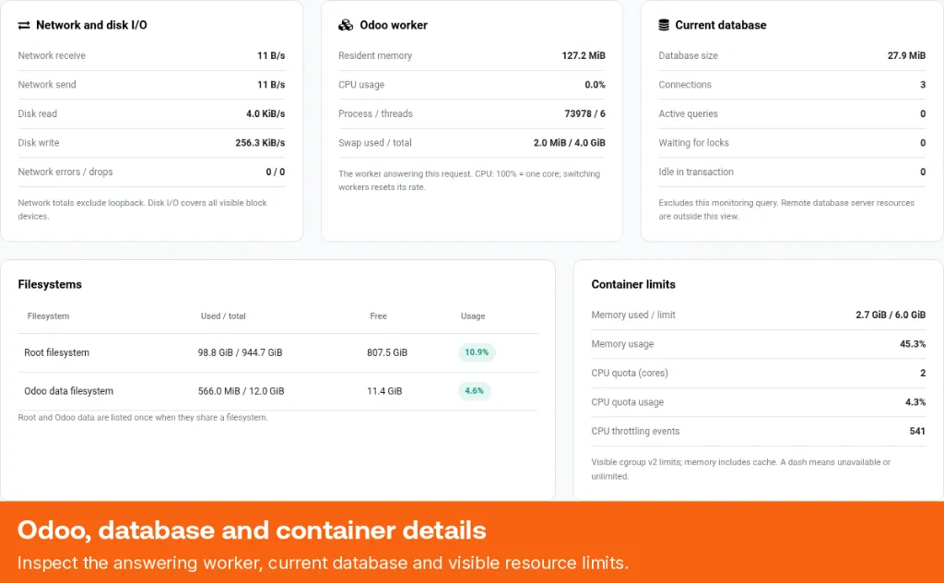
Task: Click the Usage column header
Action: [473, 315]
